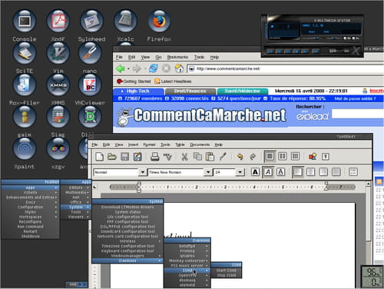The width and height of the screenshot is (384, 289).
Task: Open the Console desktop icon
Action: (x=25, y=21)
